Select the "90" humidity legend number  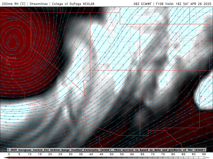click(x=194, y=154)
